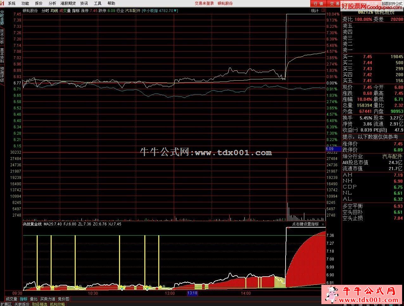Image resolution: width=404 pixels, height=306 pixels.
Task: Click the 空头止损 7.04 value
Action: pos(398,218)
